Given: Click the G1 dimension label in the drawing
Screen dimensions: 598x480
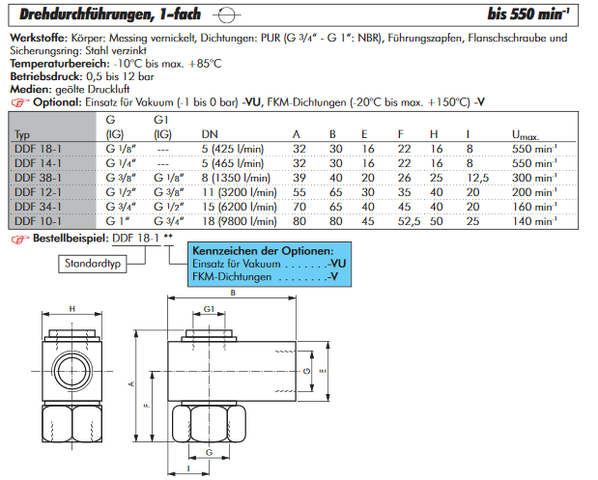Looking at the screenshot, I should [210, 310].
